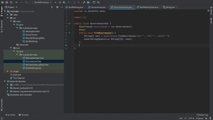
Task: Click LF line separator in status bar
Action: pyautogui.click(x=185, y=118)
